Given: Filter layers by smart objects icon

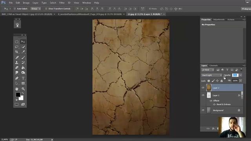Looking at the screenshot, I should tap(236, 70).
